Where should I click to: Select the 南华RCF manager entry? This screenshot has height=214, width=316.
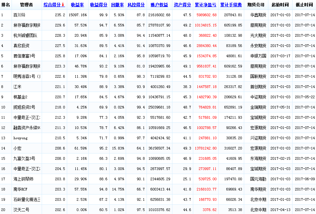tap(20, 189)
